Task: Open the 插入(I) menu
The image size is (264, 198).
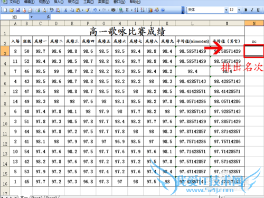Action: 59,2
